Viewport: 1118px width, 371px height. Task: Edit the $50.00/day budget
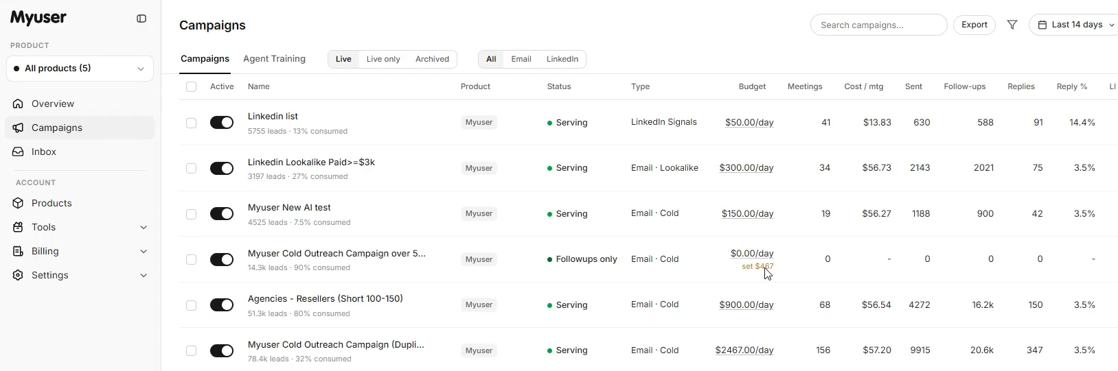point(749,123)
